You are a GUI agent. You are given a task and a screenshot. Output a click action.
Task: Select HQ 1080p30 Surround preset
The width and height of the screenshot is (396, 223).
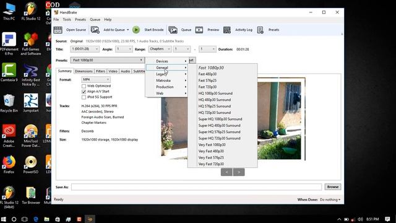pos(215,94)
